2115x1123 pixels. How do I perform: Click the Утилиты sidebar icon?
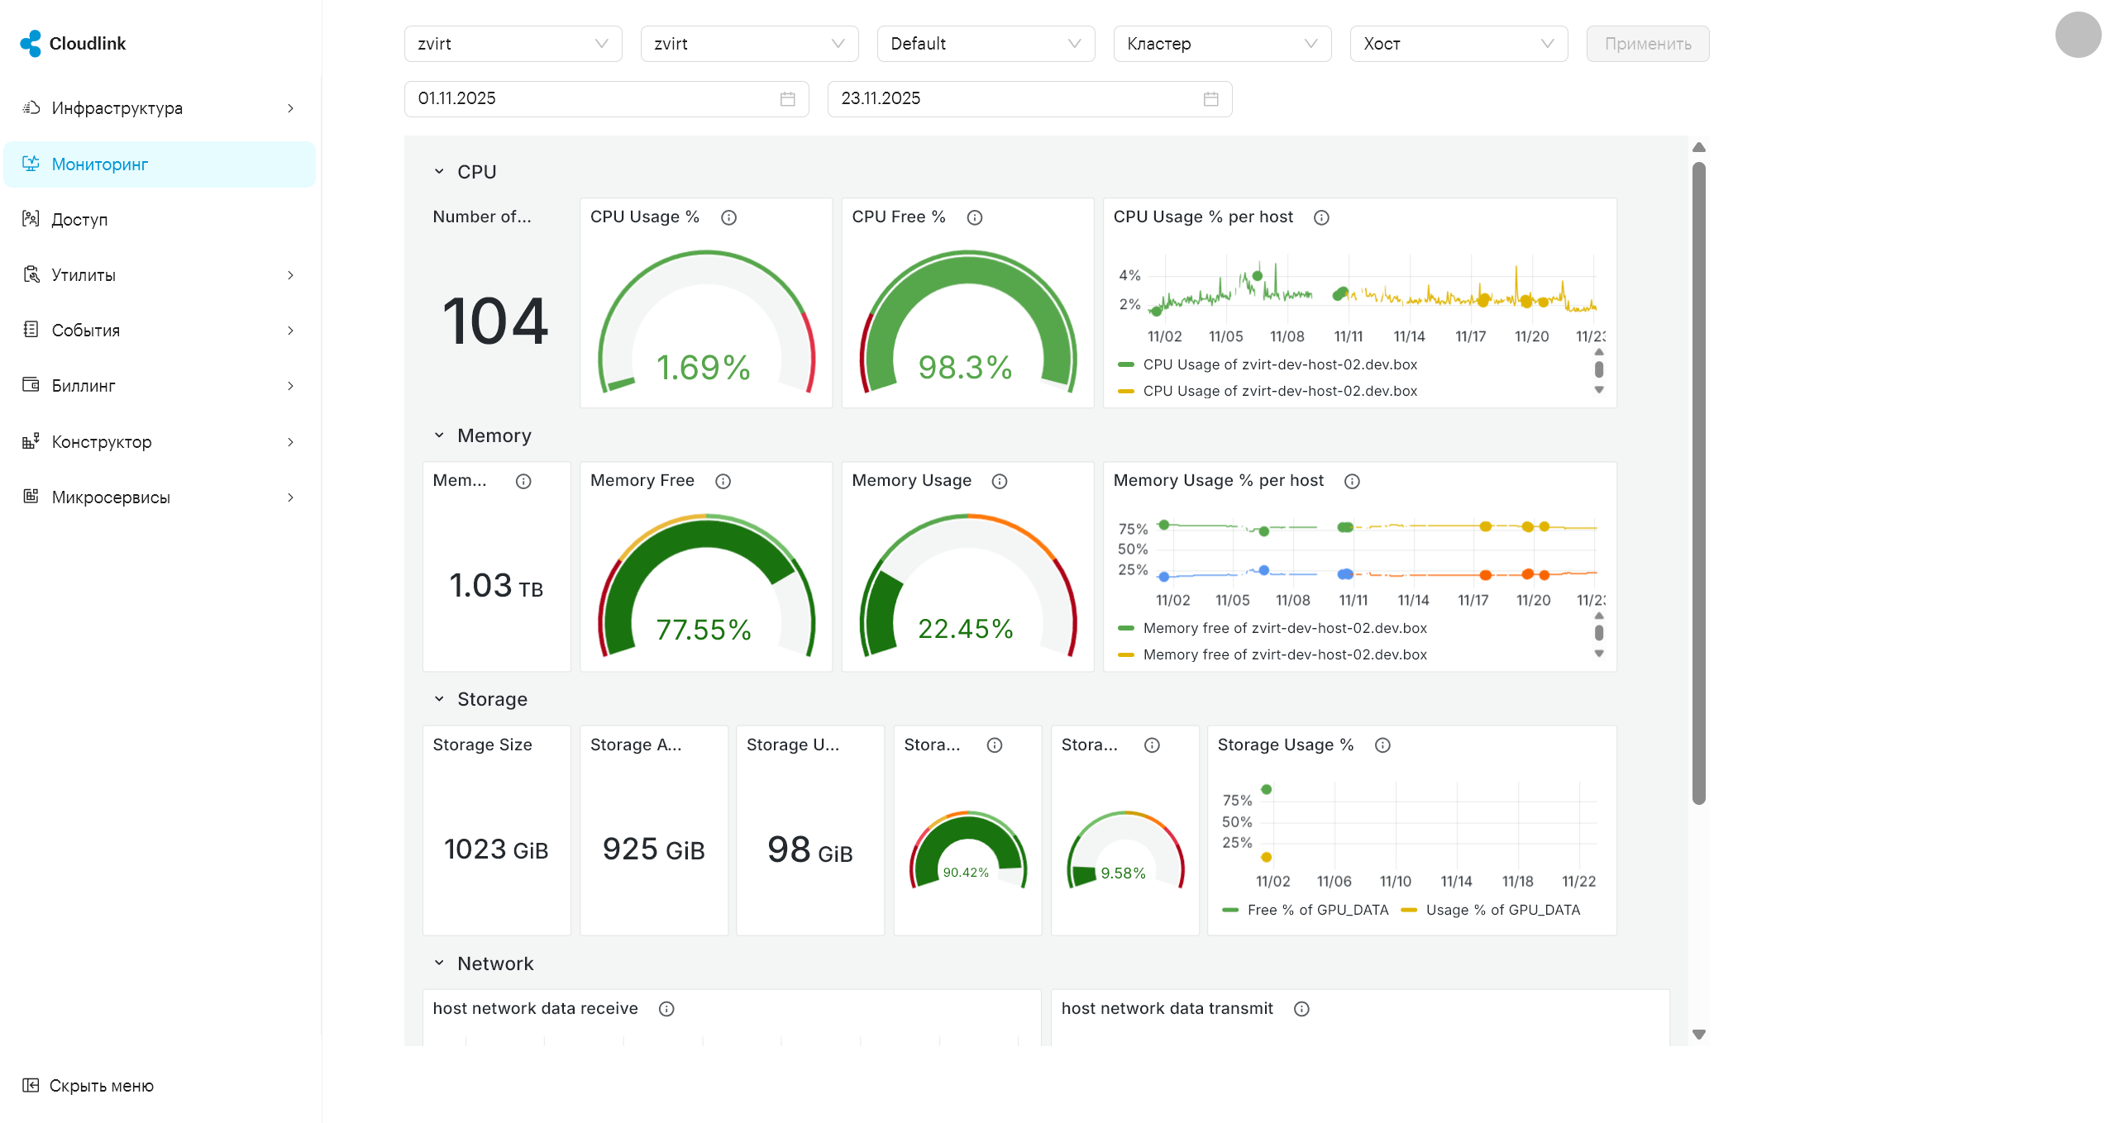(x=31, y=274)
